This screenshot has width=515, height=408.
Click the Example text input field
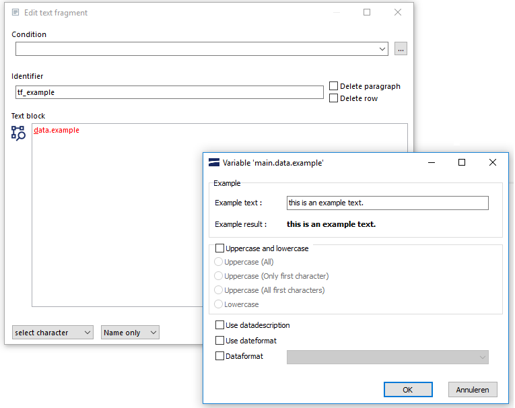pyautogui.click(x=387, y=203)
